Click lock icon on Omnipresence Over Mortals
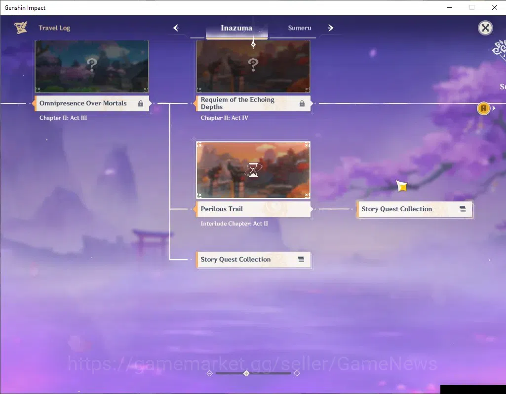506x394 pixels. coord(141,103)
